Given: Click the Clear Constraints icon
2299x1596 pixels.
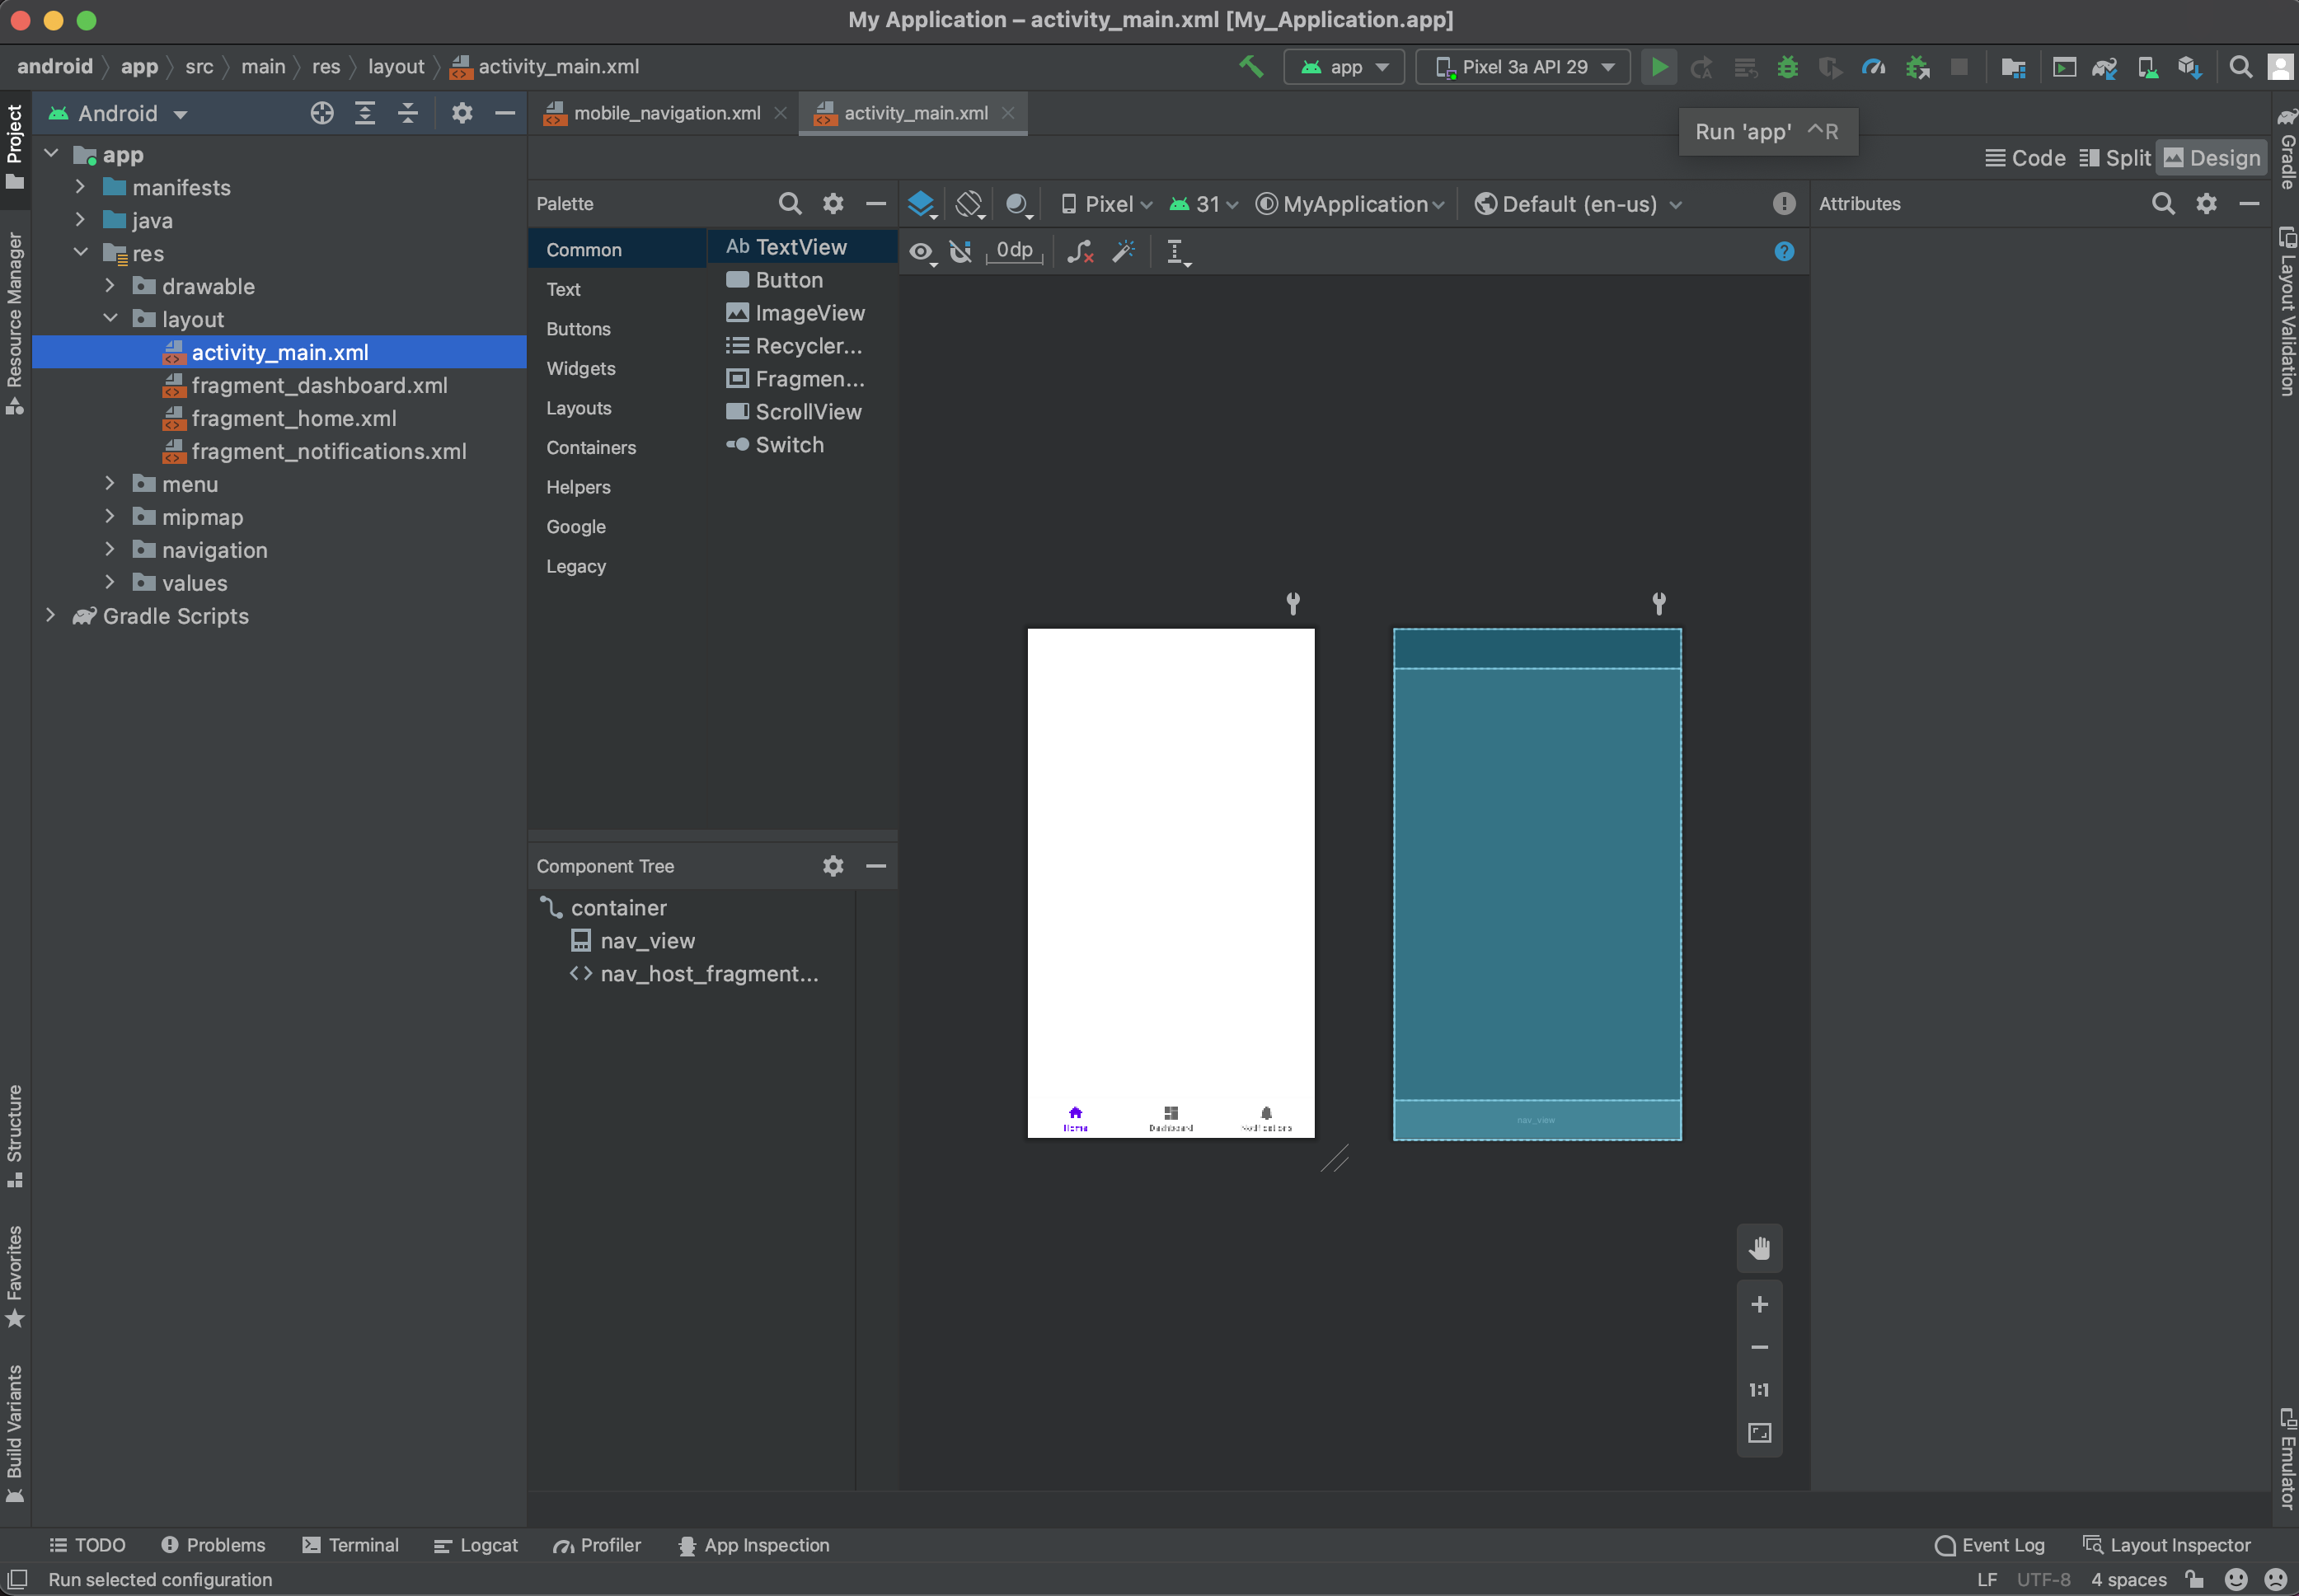Looking at the screenshot, I should pyautogui.click(x=1080, y=251).
